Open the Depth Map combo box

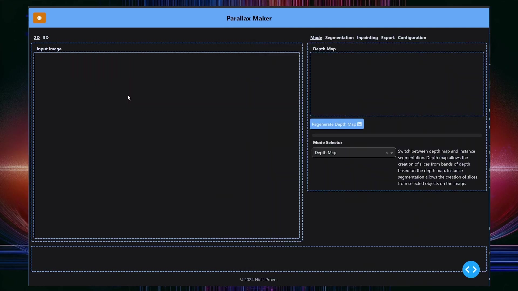coord(354,153)
